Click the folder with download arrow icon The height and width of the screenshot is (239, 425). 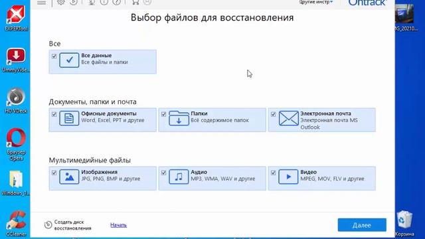point(179,118)
